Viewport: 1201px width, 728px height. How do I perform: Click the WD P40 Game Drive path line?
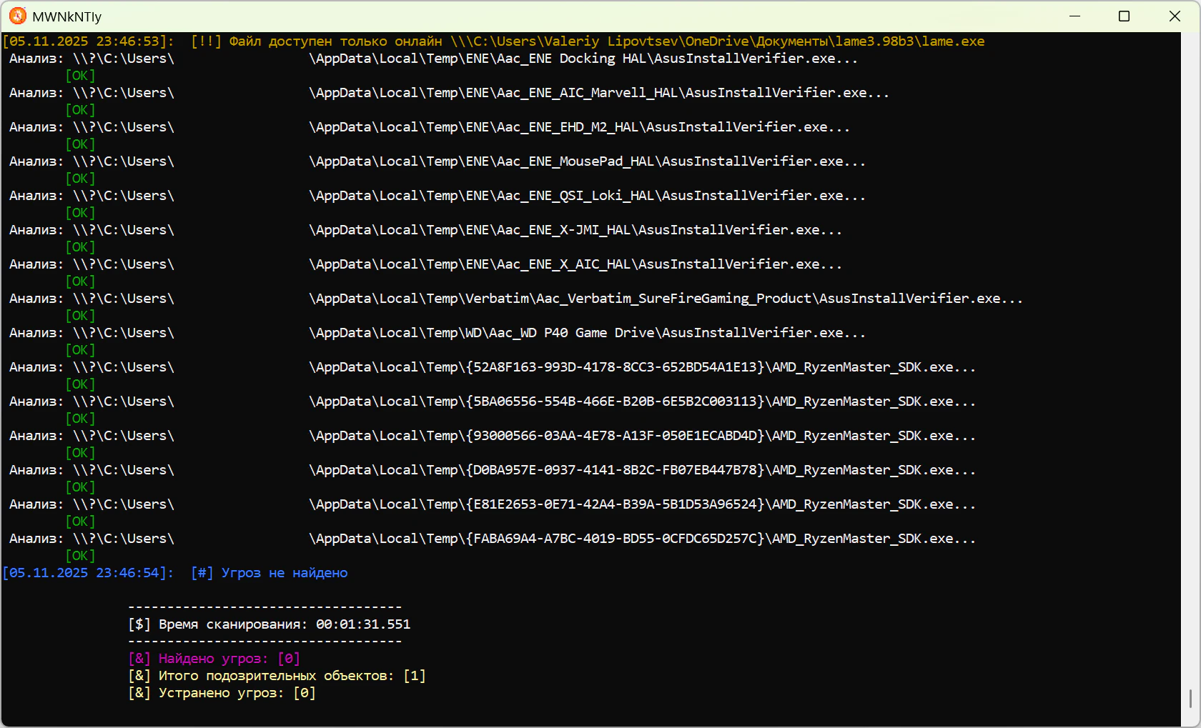(586, 333)
